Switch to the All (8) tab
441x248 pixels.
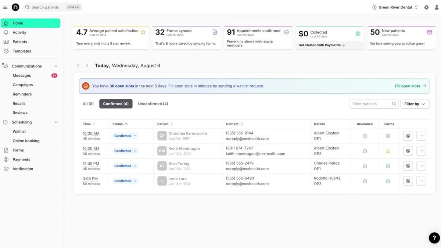pyautogui.click(x=88, y=104)
